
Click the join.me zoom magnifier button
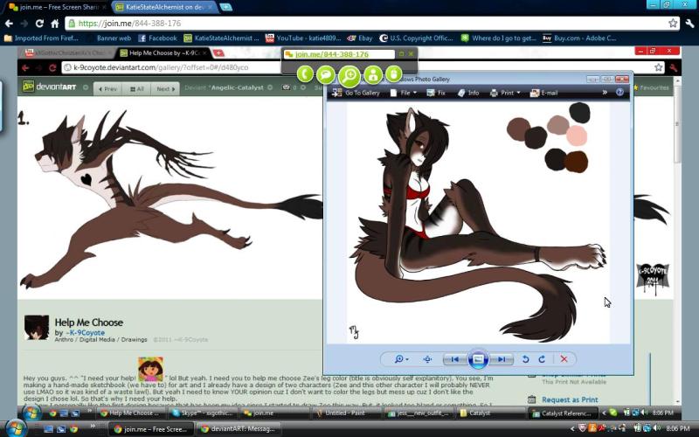349,76
